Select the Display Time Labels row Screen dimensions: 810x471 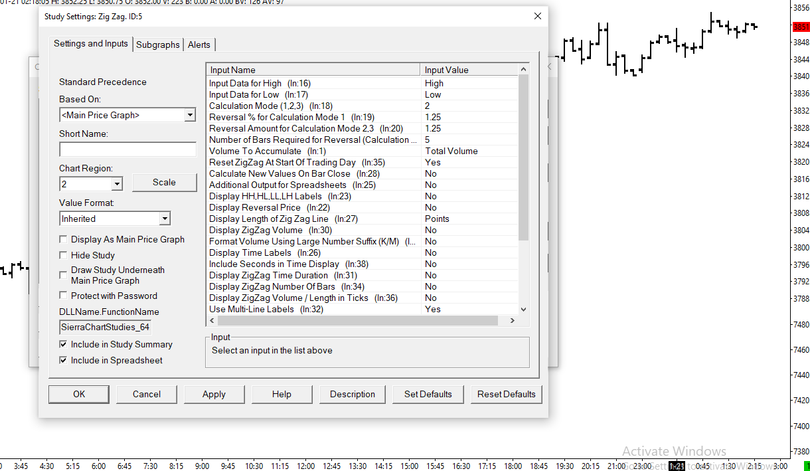[x=363, y=252]
